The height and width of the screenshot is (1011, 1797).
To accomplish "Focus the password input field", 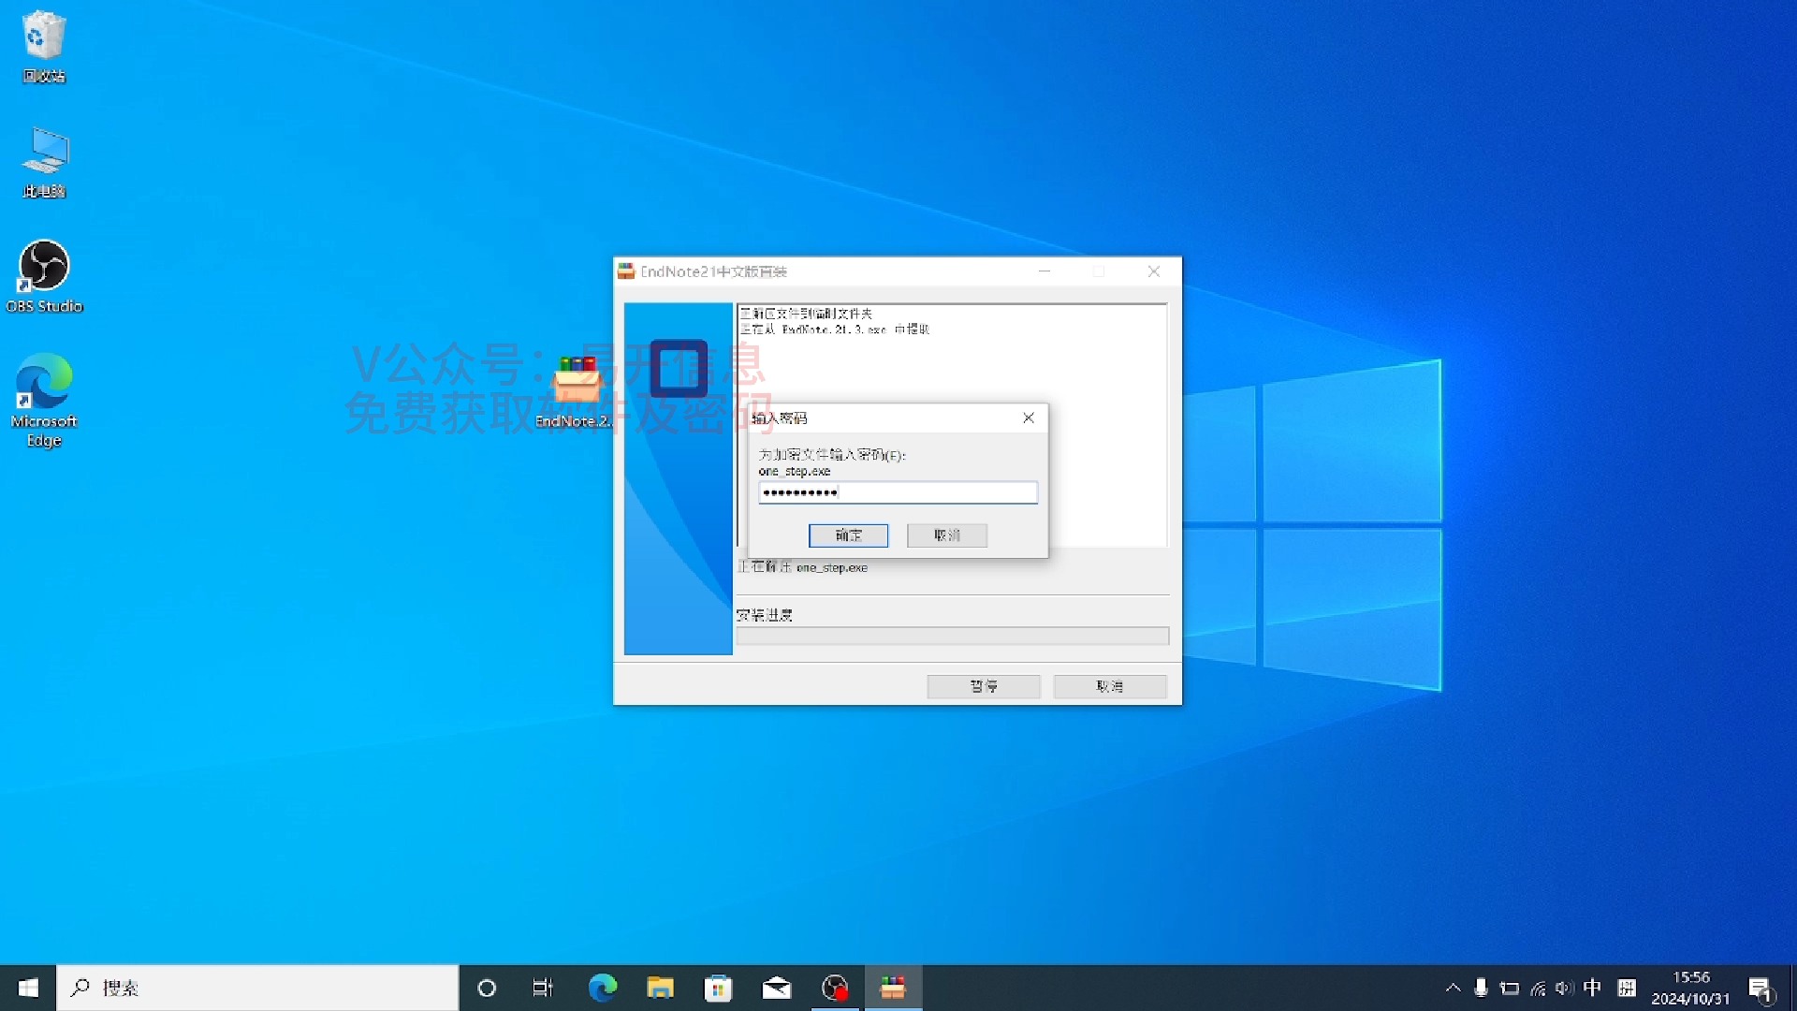I will tap(898, 492).
